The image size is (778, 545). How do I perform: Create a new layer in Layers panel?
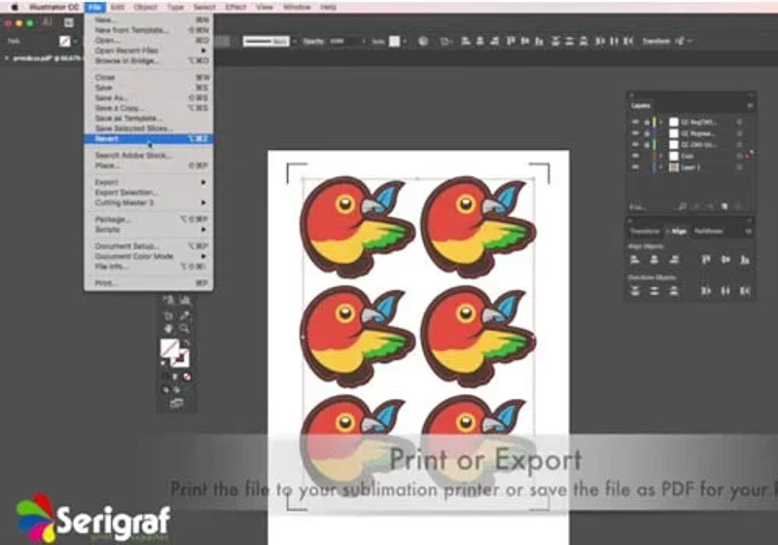coord(725,206)
